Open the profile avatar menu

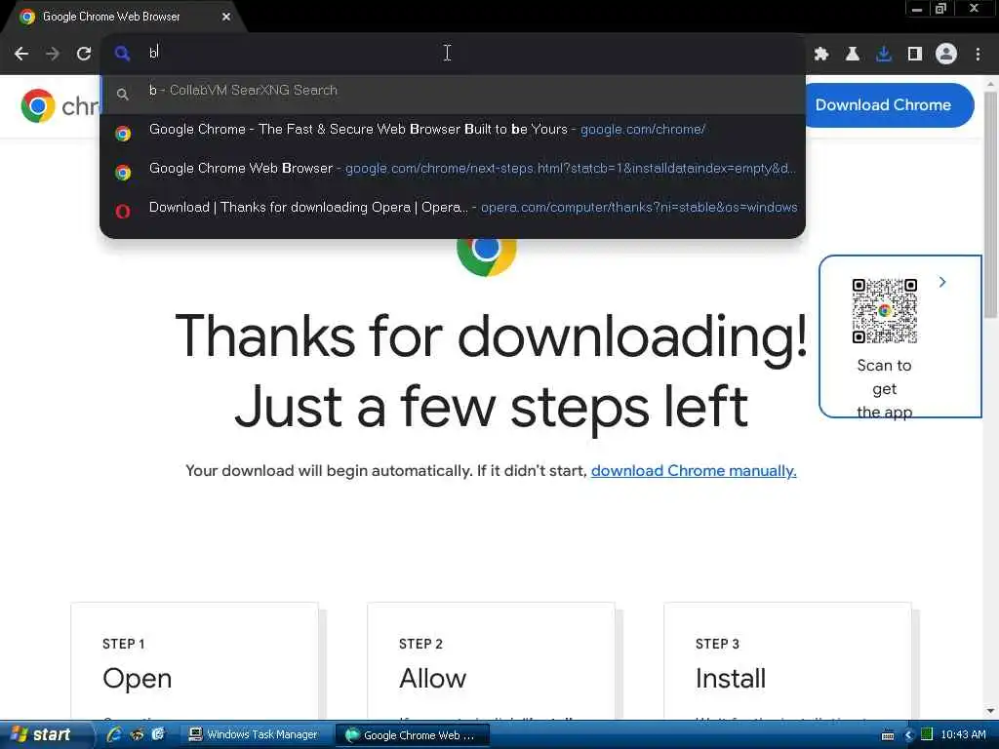tap(946, 54)
